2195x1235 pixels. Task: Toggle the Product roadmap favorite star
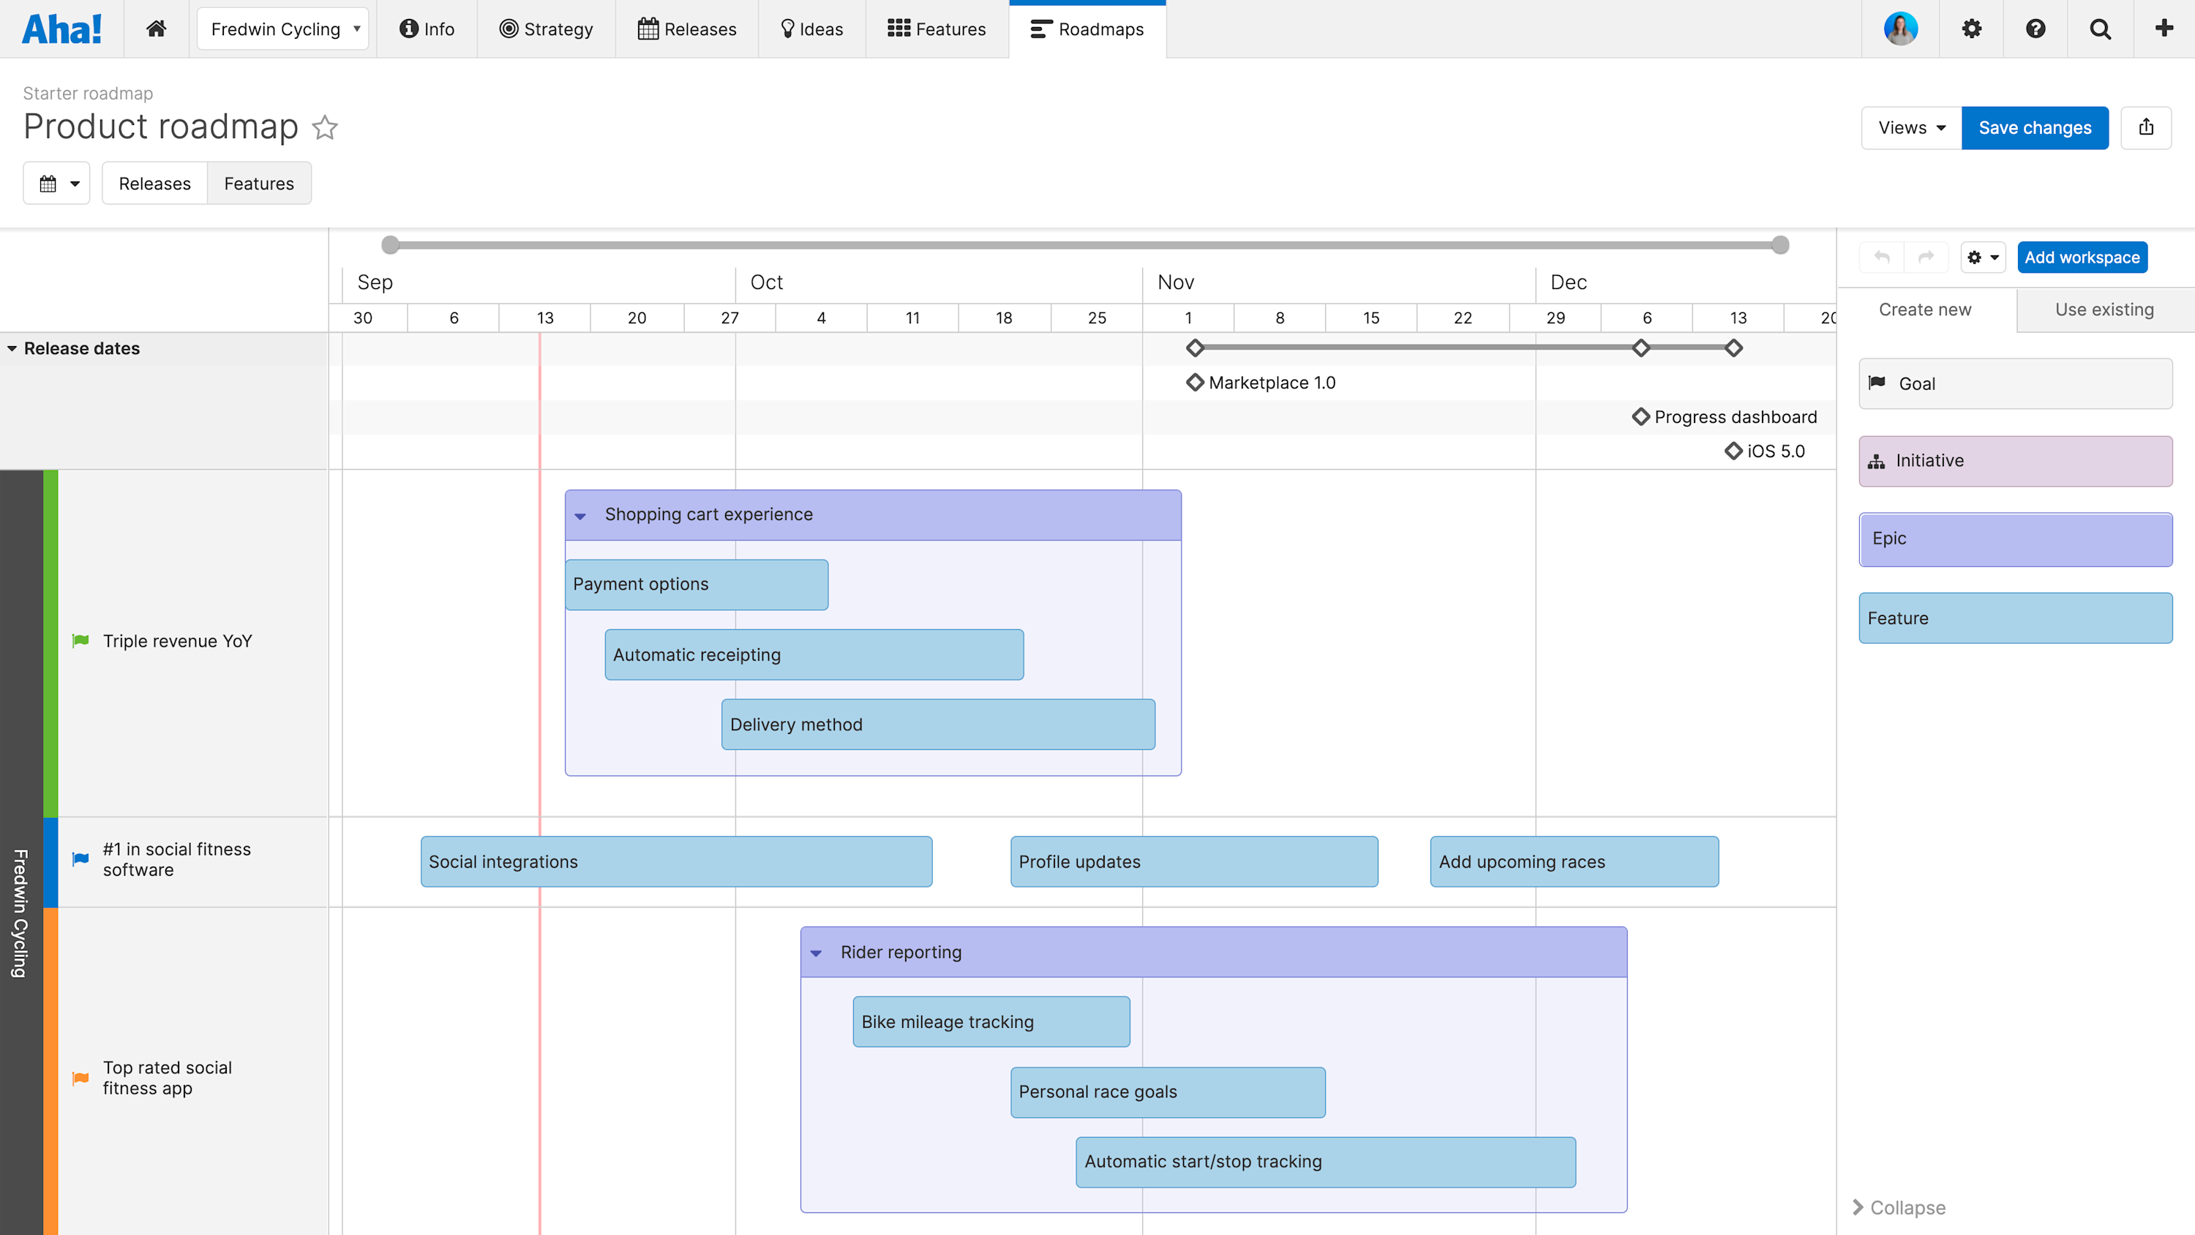coord(325,128)
